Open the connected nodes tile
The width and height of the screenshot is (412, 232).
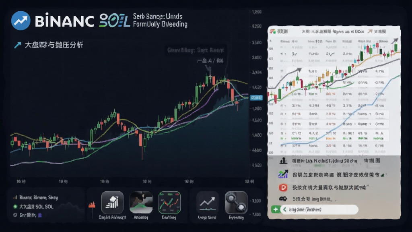[x=236, y=202]
